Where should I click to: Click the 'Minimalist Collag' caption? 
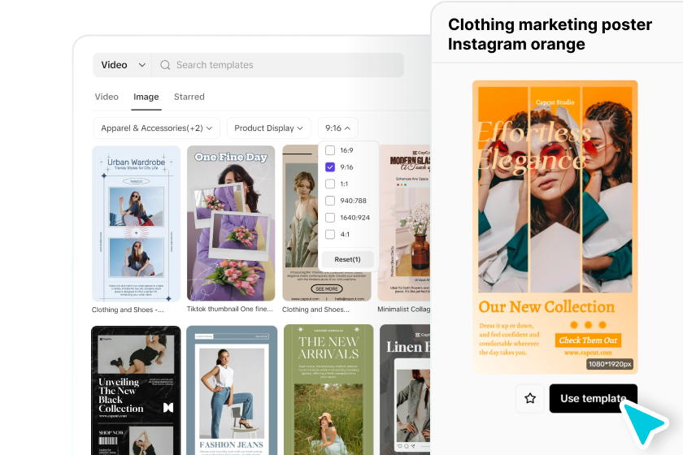404,309
